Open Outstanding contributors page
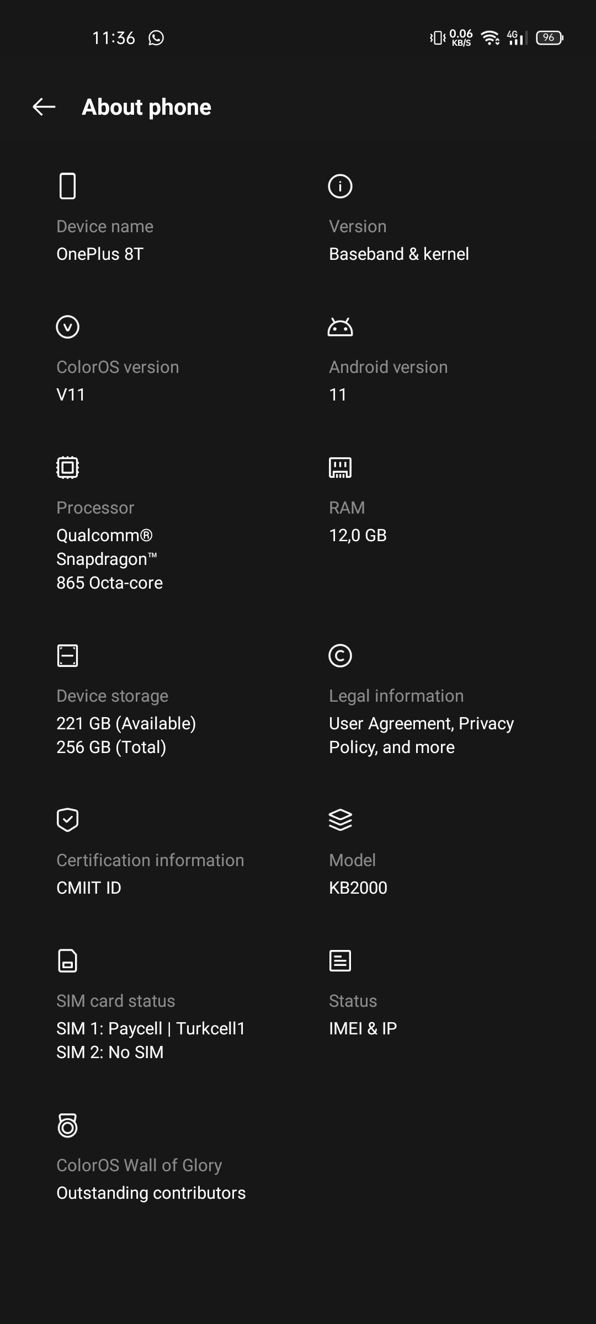 [151, 1193]
